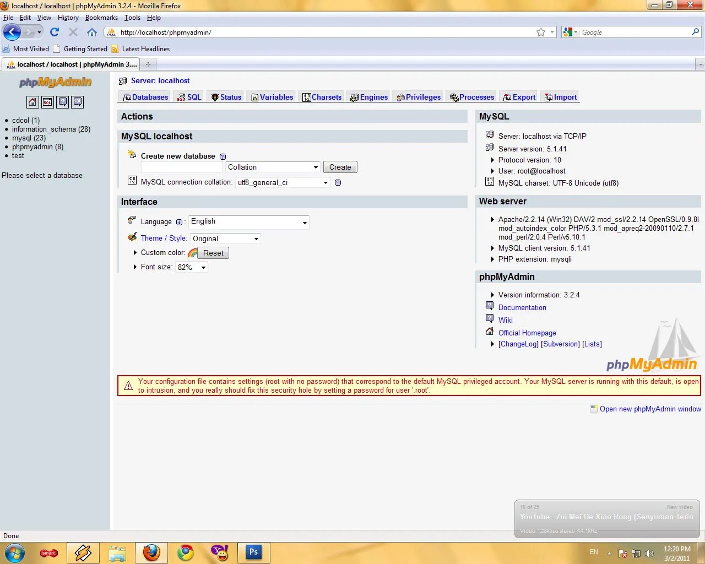
Task: Open the Status tab
Action: pos(226,97)
